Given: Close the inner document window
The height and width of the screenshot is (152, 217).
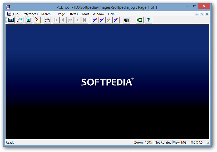Looking at the screenshot, I should (x=207, y=14).
